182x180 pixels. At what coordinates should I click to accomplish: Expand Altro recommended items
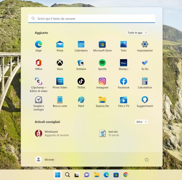tap(141, 122)
